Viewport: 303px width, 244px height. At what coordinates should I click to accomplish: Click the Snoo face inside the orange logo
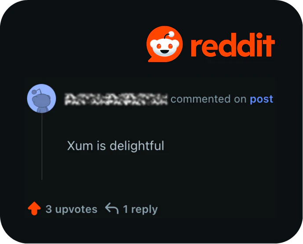[x=164, y=47]
